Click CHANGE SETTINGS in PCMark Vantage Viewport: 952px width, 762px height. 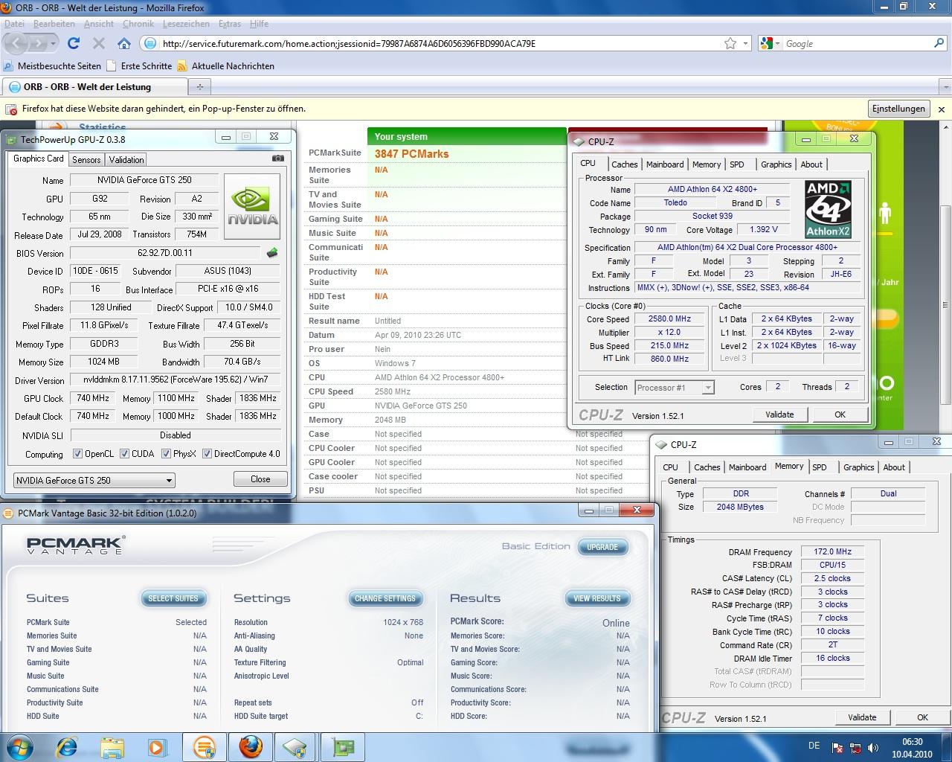point(385,598)
